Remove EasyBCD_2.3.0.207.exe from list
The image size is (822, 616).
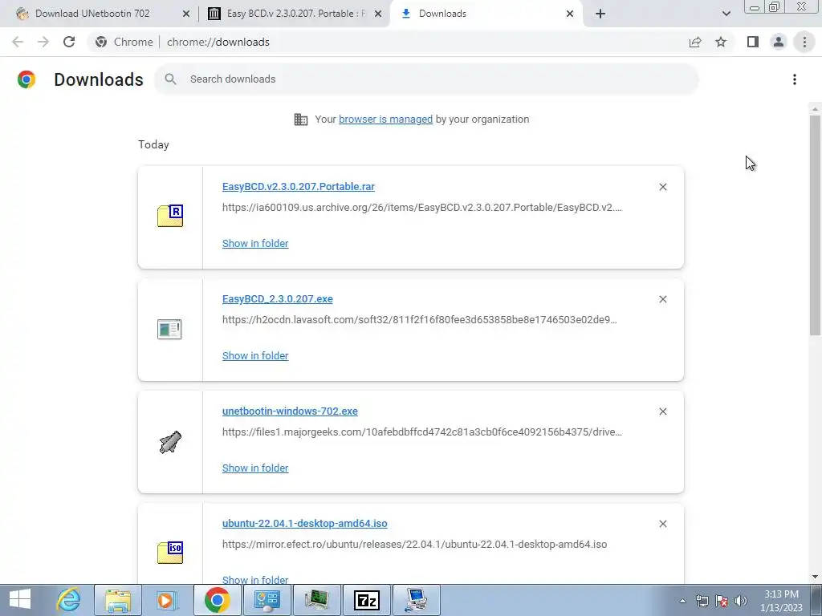pyautogui.click(x=662, y=299)
